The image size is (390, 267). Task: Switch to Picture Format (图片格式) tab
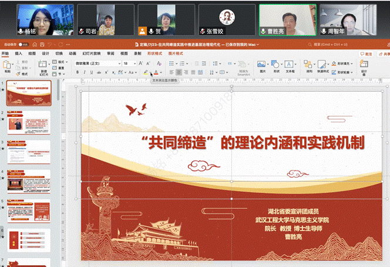point(176,54)
